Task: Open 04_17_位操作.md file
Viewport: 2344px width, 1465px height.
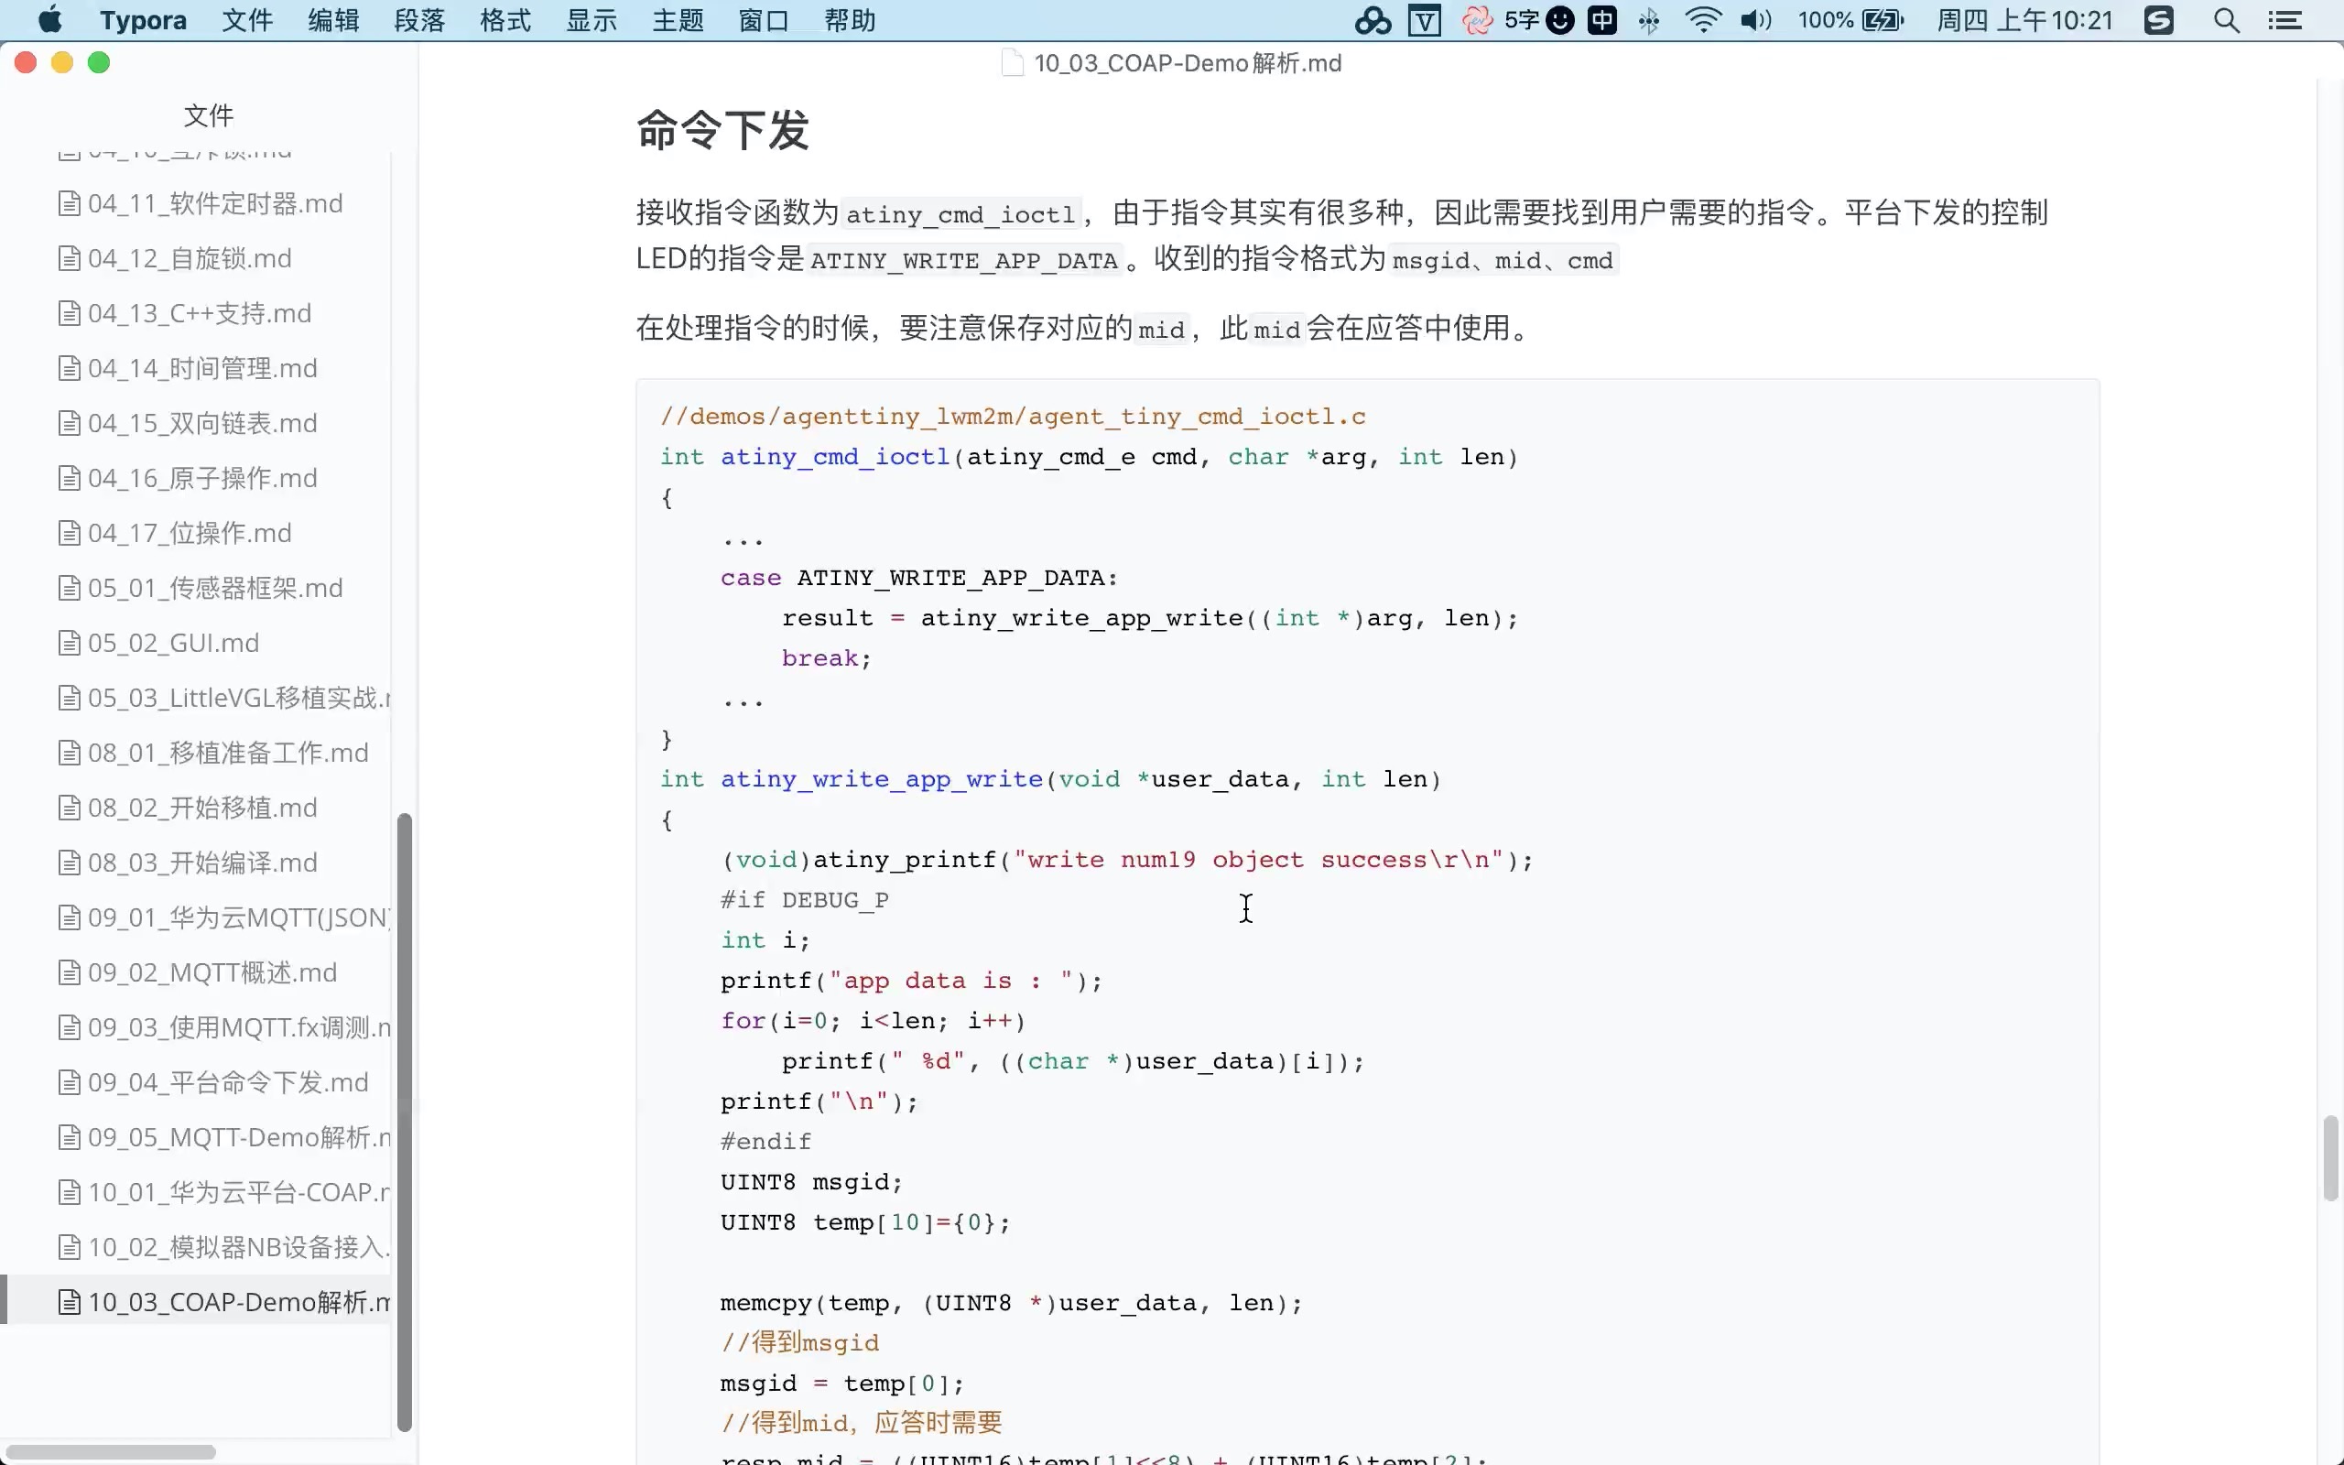Action: (190, 533)
